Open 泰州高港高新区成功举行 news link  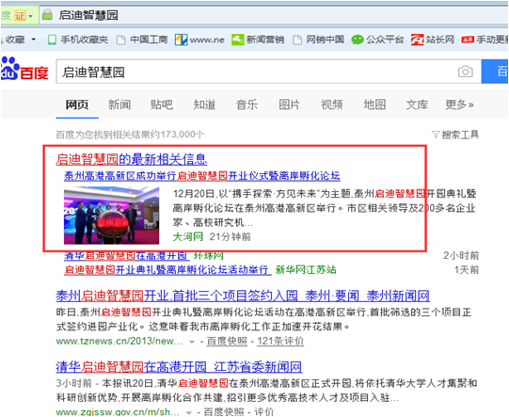(202, 176)
